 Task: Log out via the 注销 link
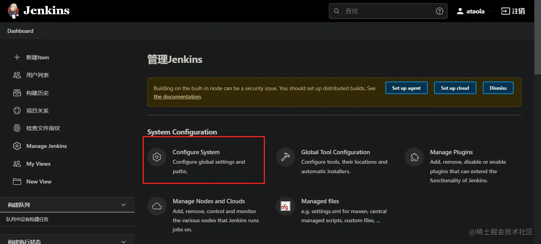[x=518, y=11]
